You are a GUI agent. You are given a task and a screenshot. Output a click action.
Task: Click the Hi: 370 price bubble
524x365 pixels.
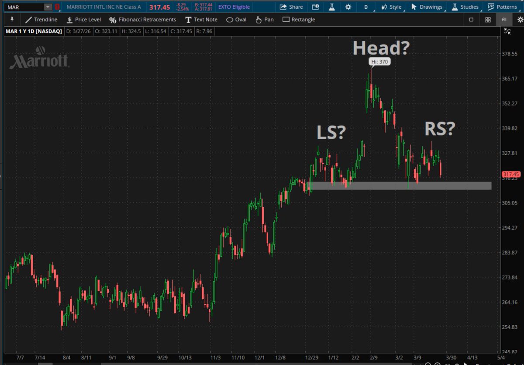(x=379, y=62)
